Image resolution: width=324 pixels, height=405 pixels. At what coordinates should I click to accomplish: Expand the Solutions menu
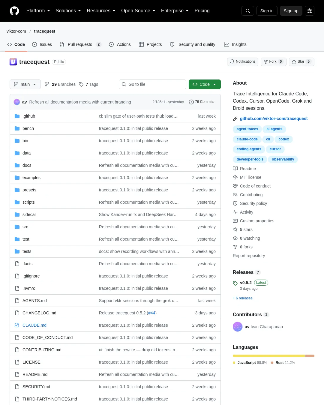click(x=68, y=11)
